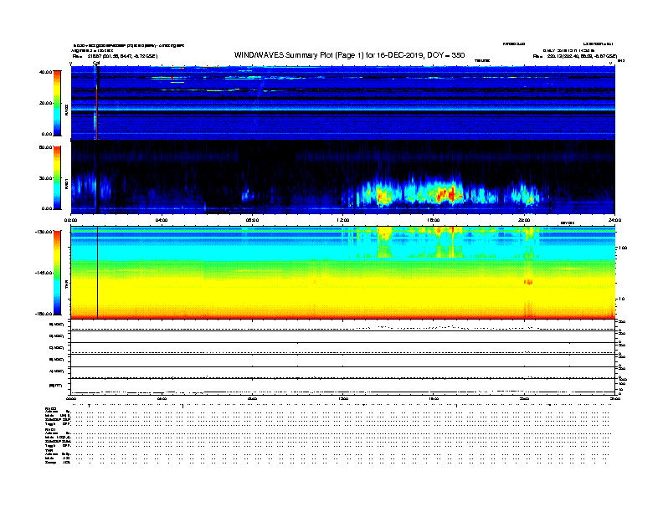Click the 12:00 tick label at bottom time axis
663x512 pixels.
pyautogui.click(x=343, y=398)
